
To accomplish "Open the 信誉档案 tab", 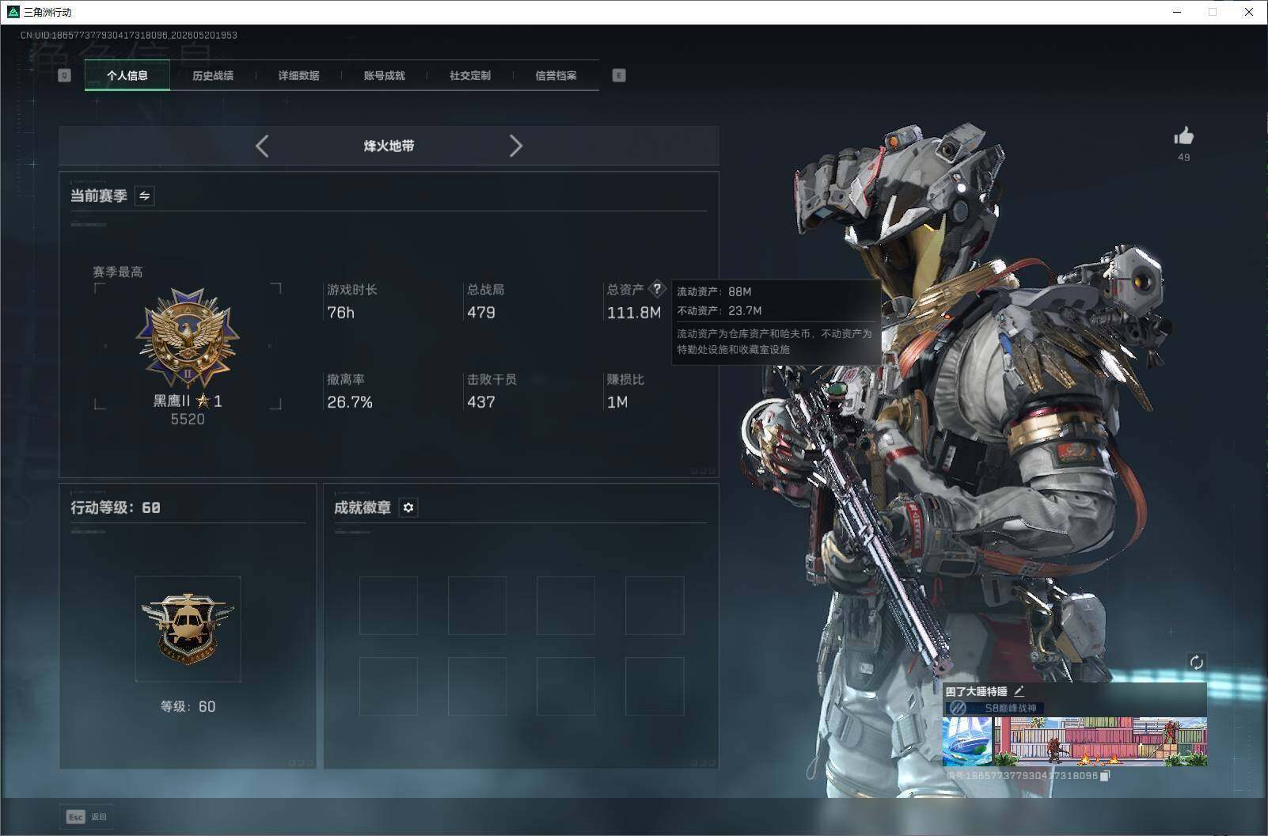I will pyautogui.click(x=556, y=75).
